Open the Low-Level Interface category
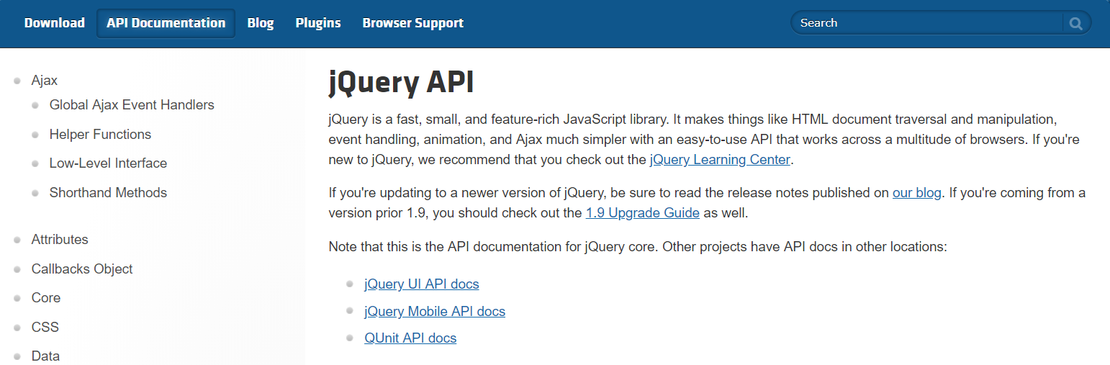 108,163
